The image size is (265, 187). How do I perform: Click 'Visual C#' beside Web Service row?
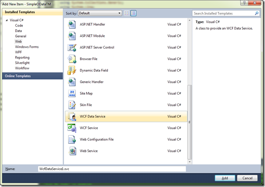coord(174,151)
